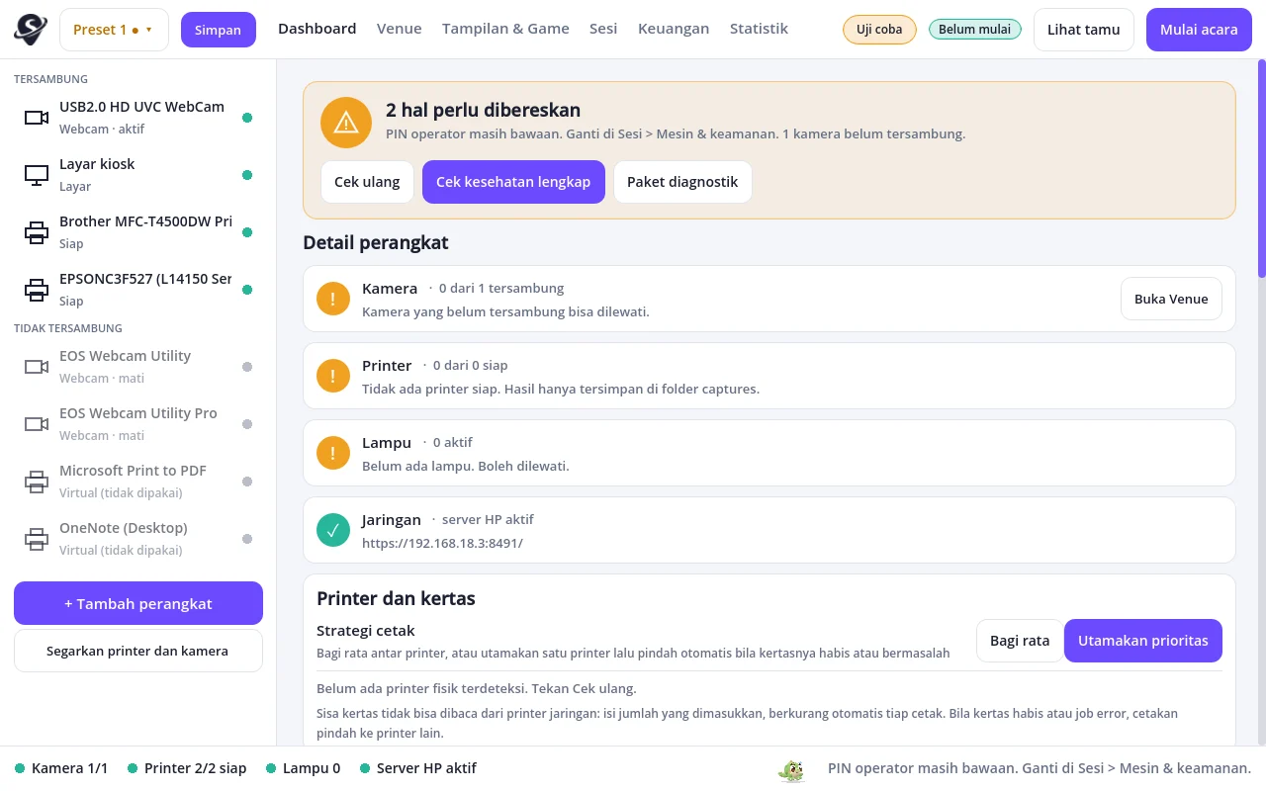This screenshot has width=1266, height=791.
Task: Go to the Tampilan & Game tab
Action: pyautogui.click(x=505, y=29)
